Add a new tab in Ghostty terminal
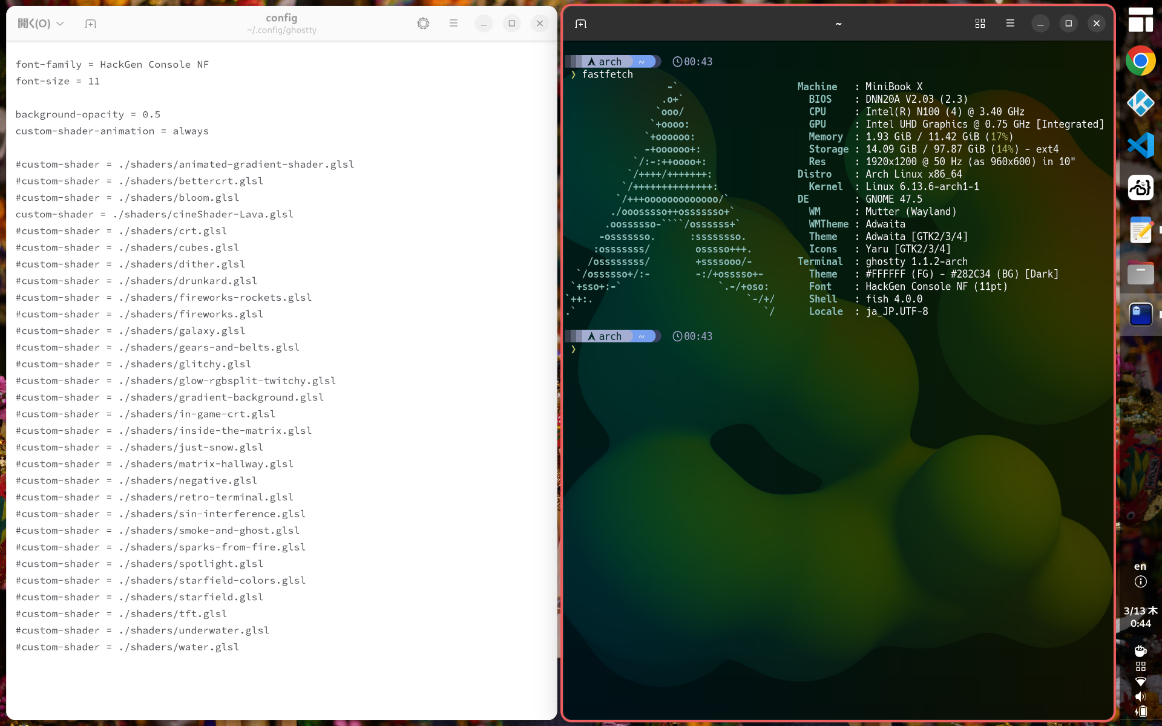Image resolution: width=1162 pixels, height=726 pixels. 580,24
